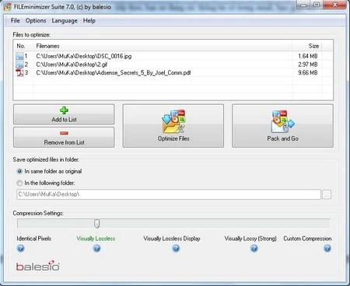Open the Help menu
Image resolution: width=350 pixels, height=286 pixels.
pos(89,20)
